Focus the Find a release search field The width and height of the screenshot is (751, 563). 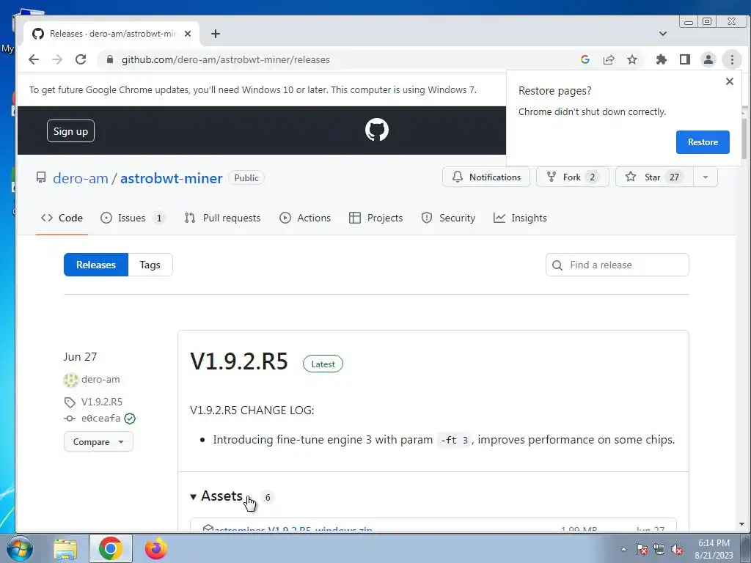(x=618, y=265)
